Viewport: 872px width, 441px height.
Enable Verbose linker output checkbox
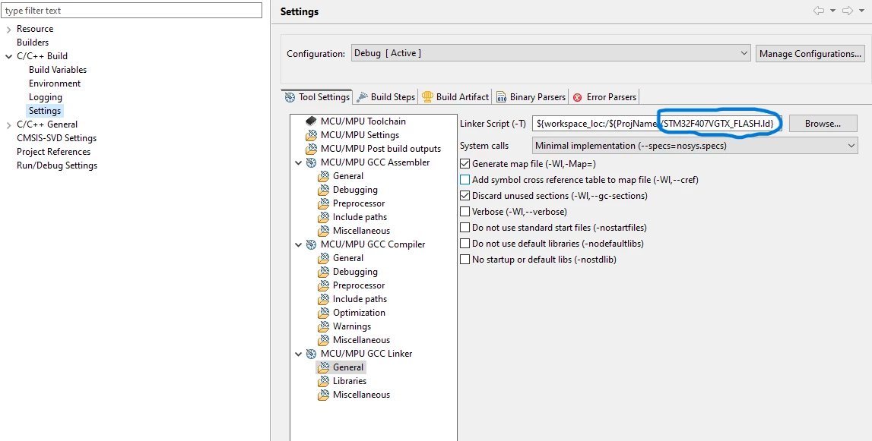[x=465, y=212]
